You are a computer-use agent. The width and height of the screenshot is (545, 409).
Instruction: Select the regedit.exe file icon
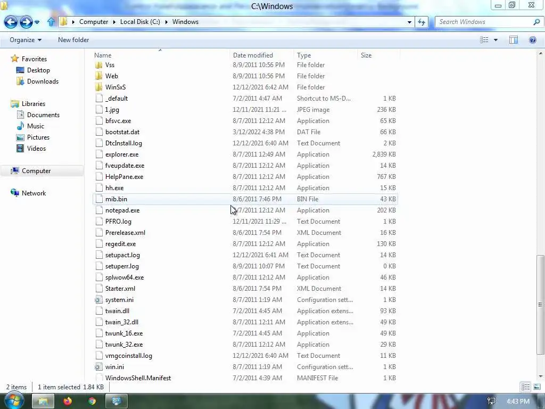pyautogui.click(x=99, y=244)
